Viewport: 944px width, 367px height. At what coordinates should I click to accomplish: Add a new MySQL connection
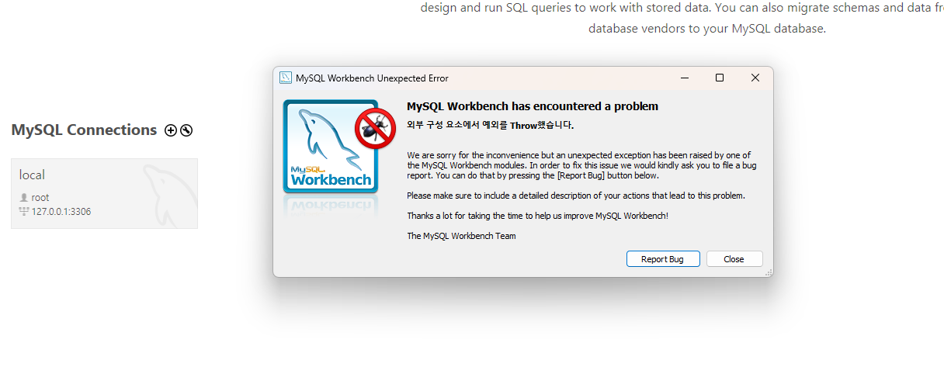point(171,130)
